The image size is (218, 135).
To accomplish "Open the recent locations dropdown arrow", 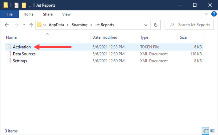I will click(x=24, y=25).
